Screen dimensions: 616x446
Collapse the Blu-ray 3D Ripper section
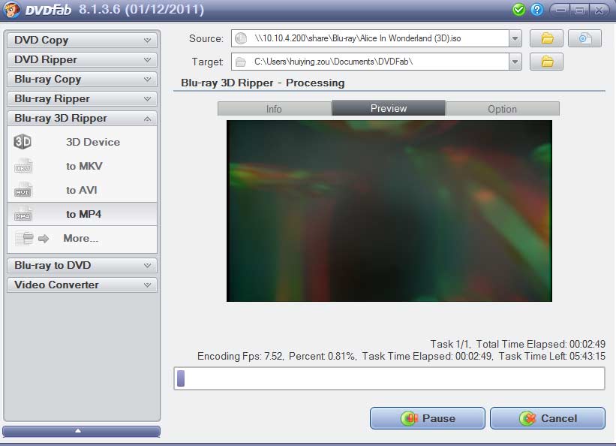click(x=82, y=119)
